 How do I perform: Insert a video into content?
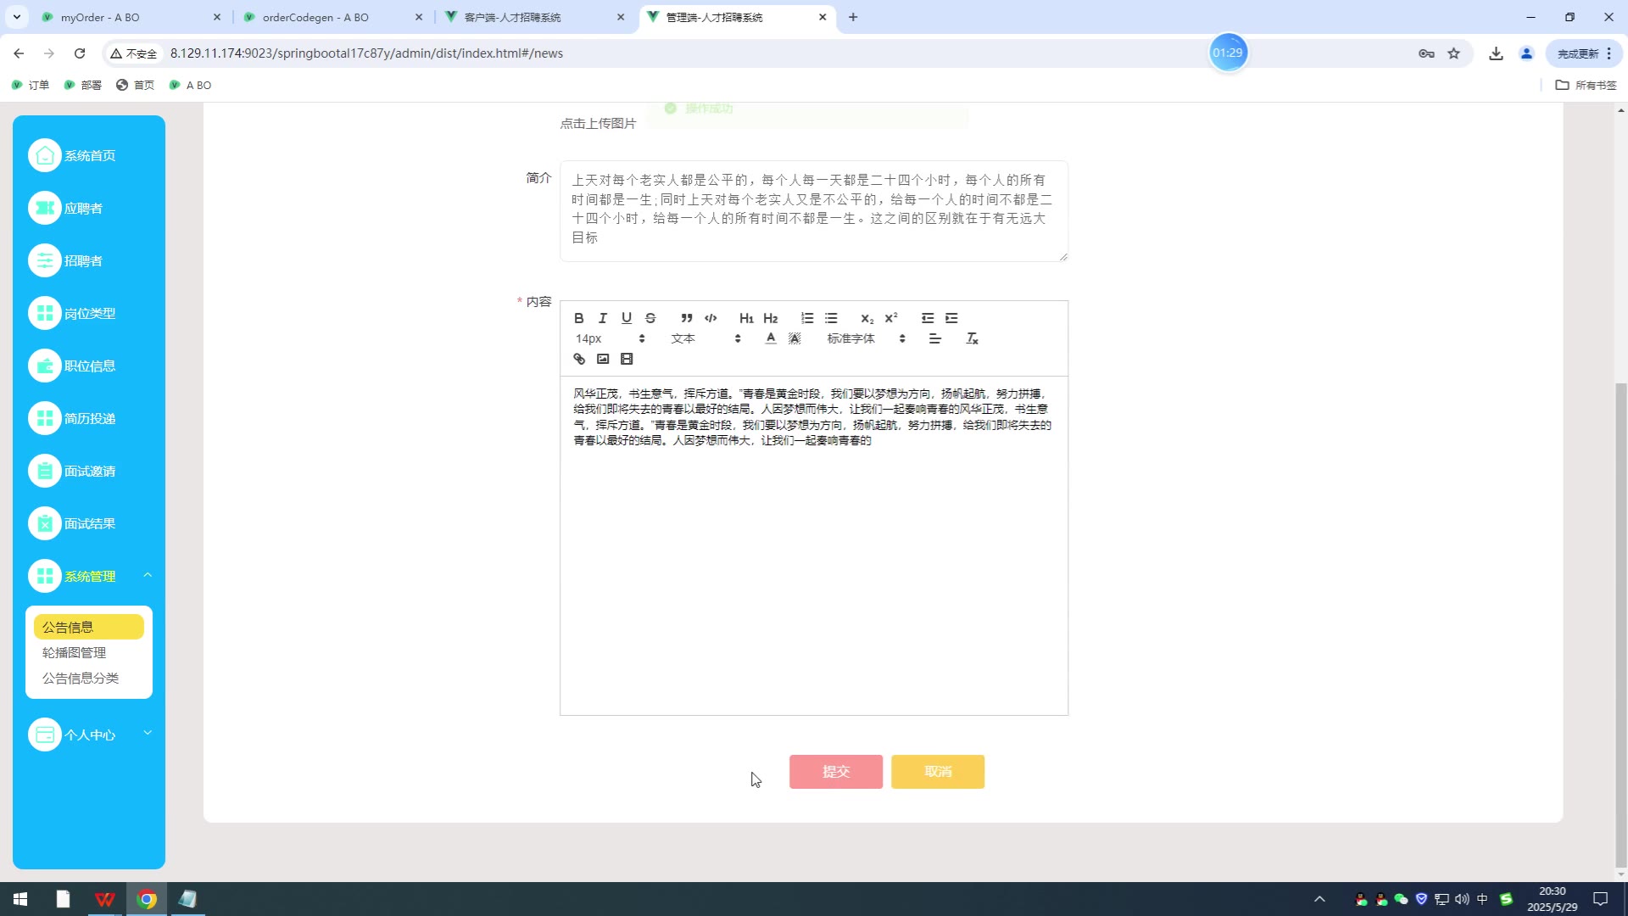pos(627,359)
